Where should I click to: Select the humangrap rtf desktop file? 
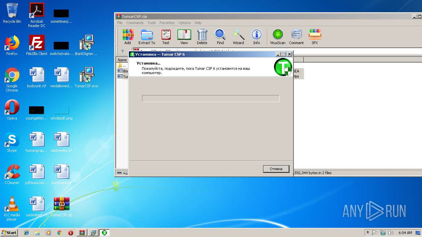click(x=37, y=142)
